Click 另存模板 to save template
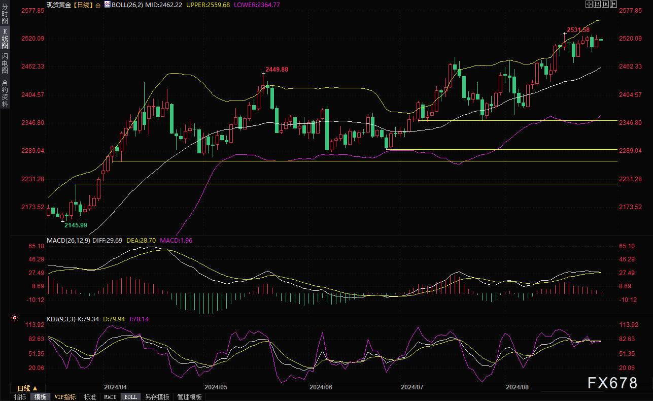 (x=157, y=397)
